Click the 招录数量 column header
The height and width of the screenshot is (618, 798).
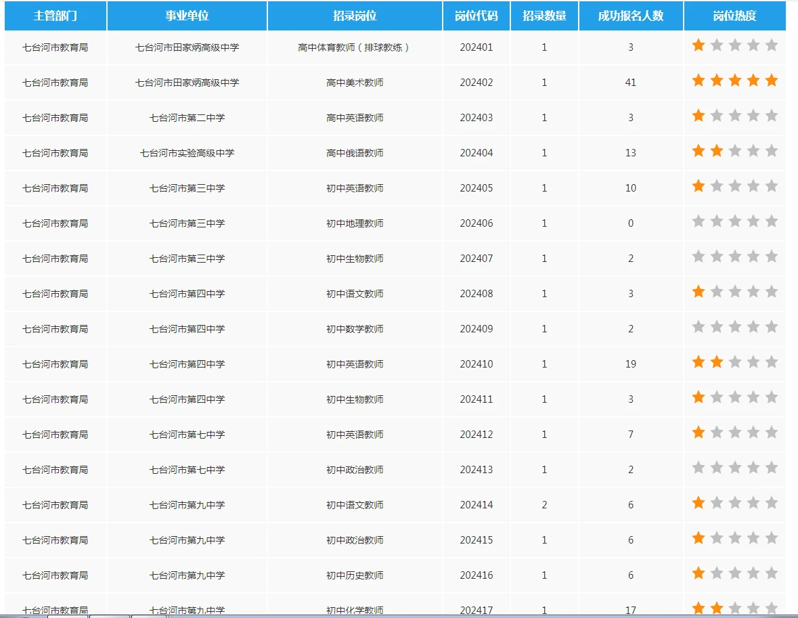545,16
